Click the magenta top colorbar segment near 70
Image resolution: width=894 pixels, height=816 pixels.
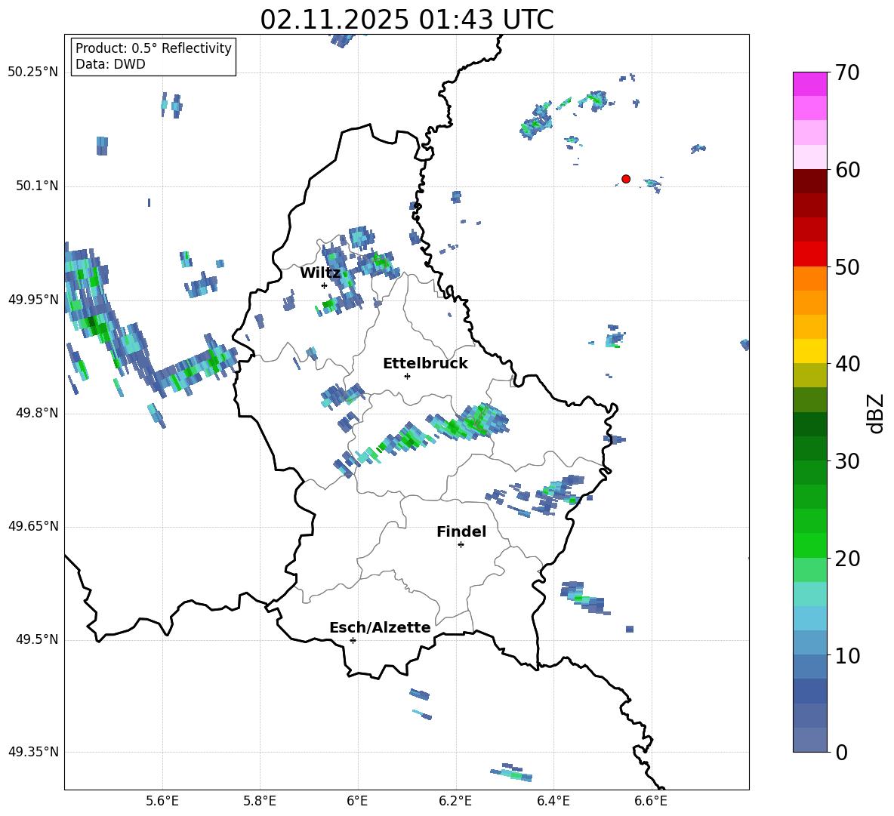(810, 84)
